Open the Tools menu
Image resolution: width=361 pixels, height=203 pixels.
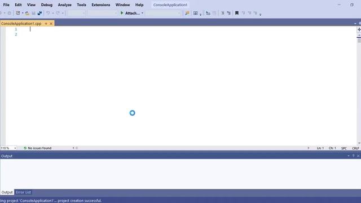pyautogui.click(x=81, y=5)
